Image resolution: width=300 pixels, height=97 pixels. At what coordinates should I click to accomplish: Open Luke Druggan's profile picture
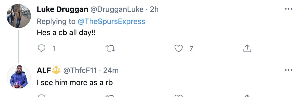(x=18, y=16)
